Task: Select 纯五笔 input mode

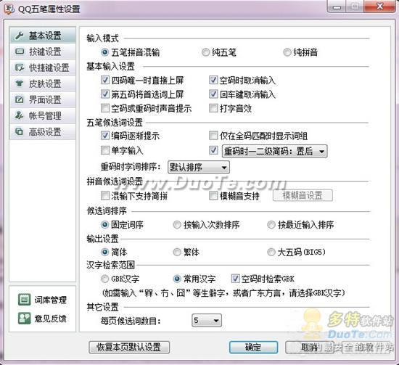Action: point(205,52)
